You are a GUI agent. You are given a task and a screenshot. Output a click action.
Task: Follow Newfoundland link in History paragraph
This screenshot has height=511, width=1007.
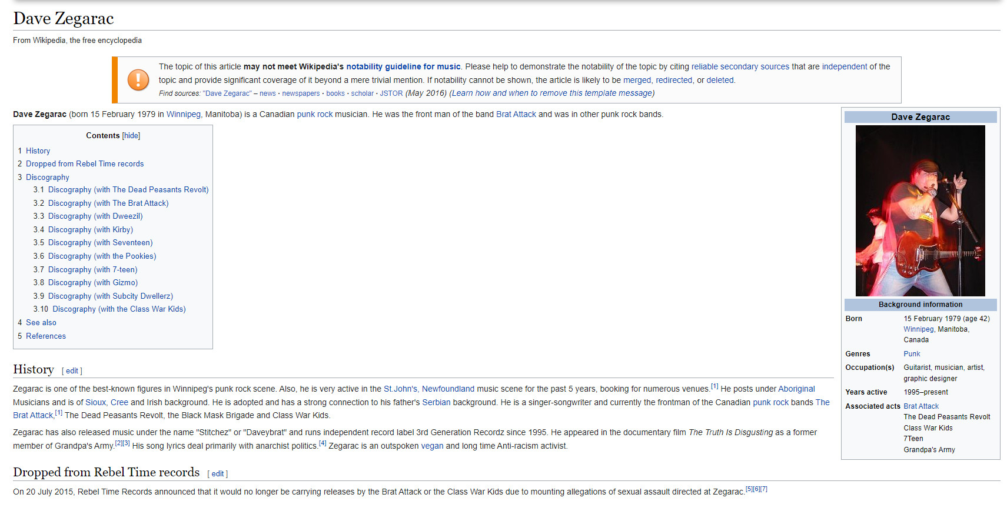click(448, 389)
